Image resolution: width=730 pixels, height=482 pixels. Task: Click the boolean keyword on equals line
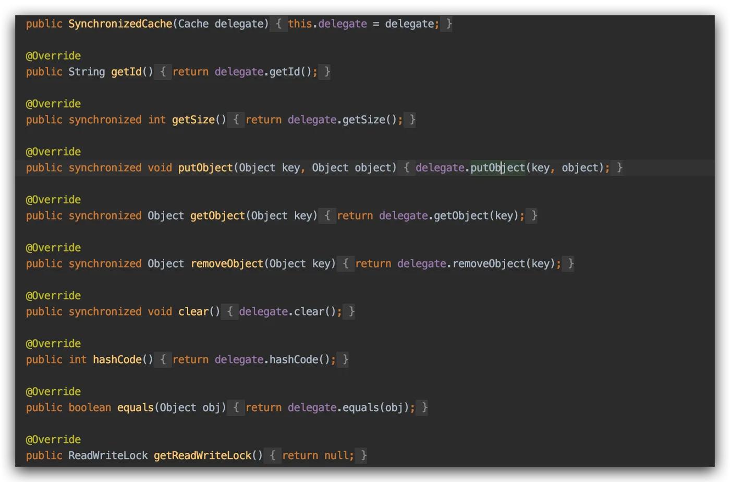(x=90, y=408)
